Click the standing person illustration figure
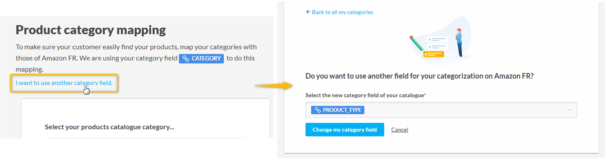This screenshot has height=160, width=607. 459,43
